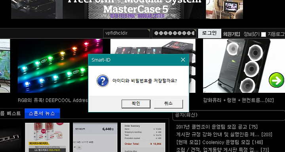Viewport: 285px width, 152px height.
Task: Open the 6,440원 price thumbnail
Action: pyautogui.click(x=95, y=137)
